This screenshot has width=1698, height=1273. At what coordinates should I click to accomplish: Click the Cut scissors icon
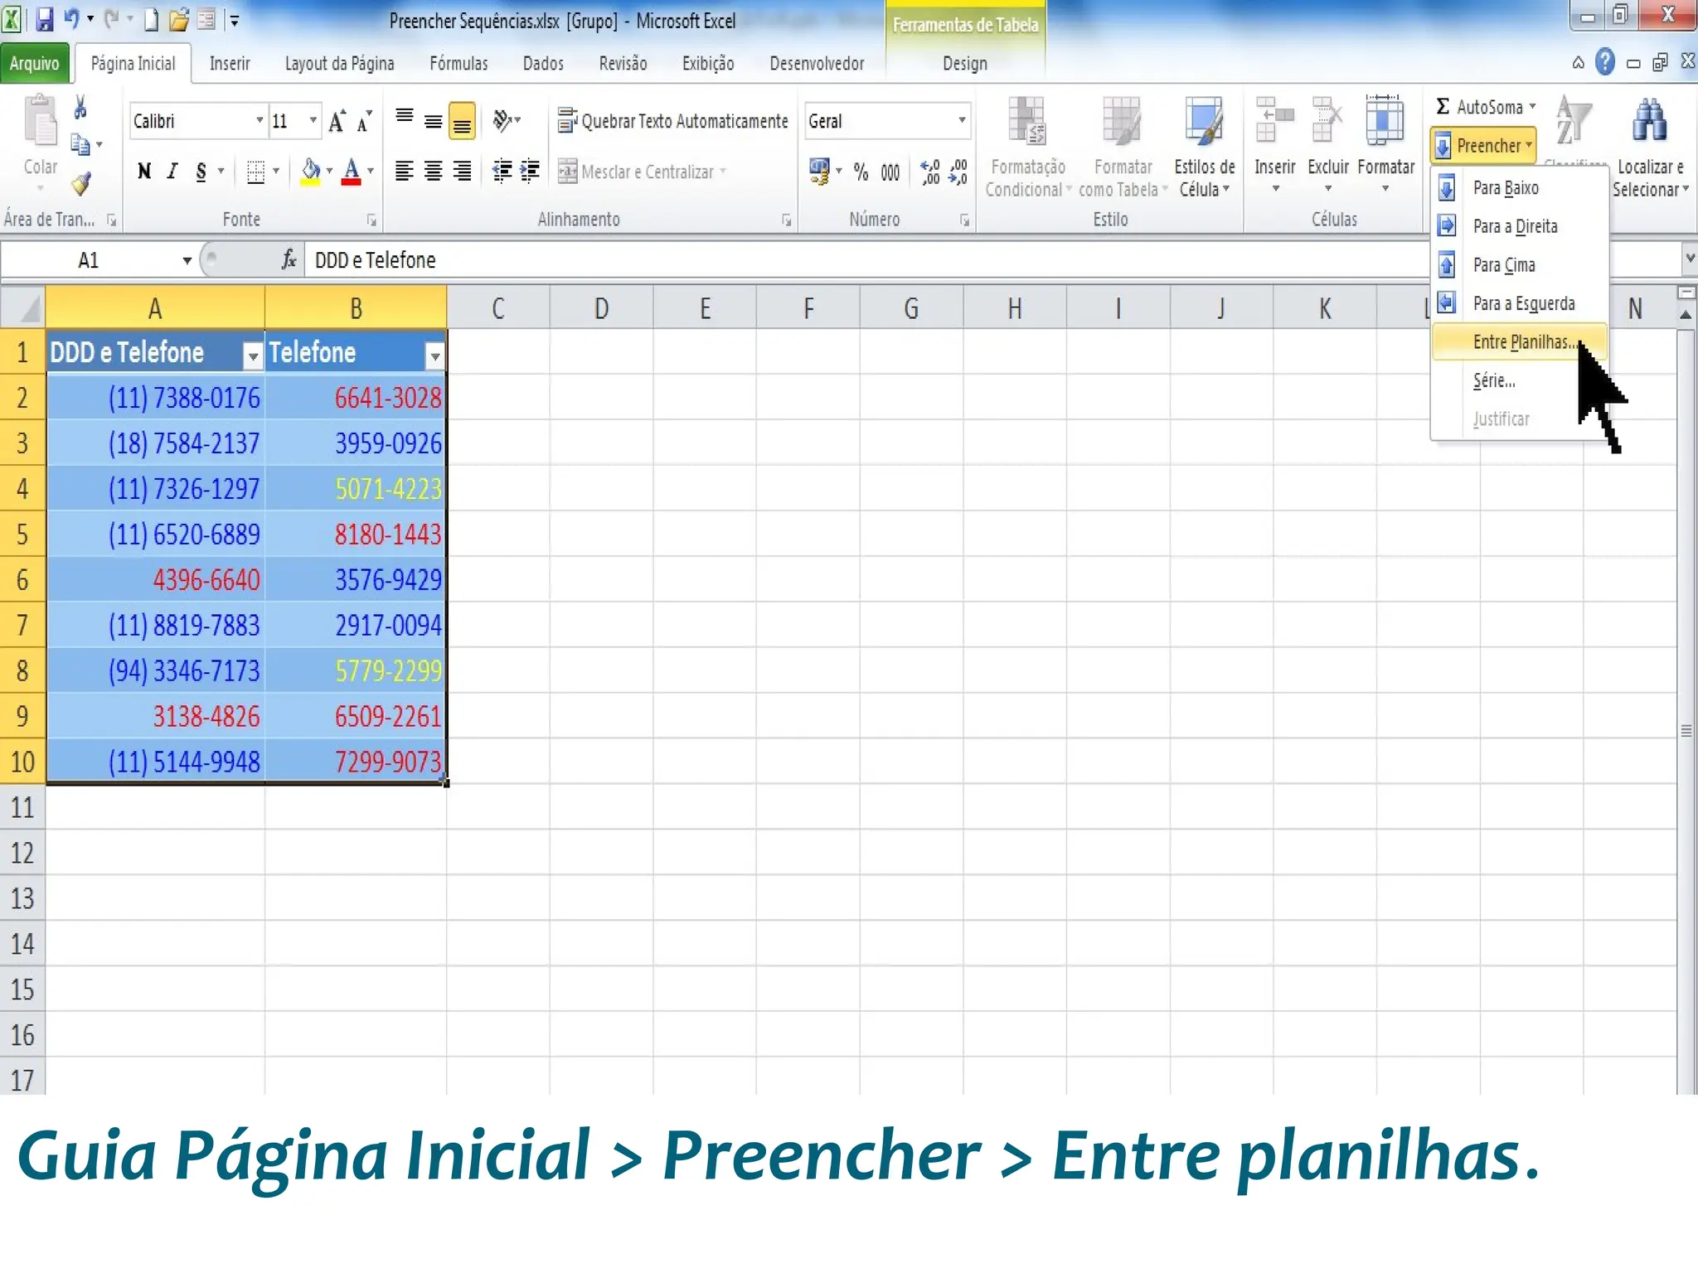click(80, 108)
